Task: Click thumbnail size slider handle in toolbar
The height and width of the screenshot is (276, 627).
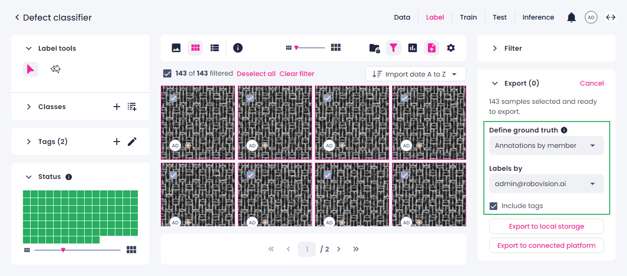Action: [x=296, y=48]
